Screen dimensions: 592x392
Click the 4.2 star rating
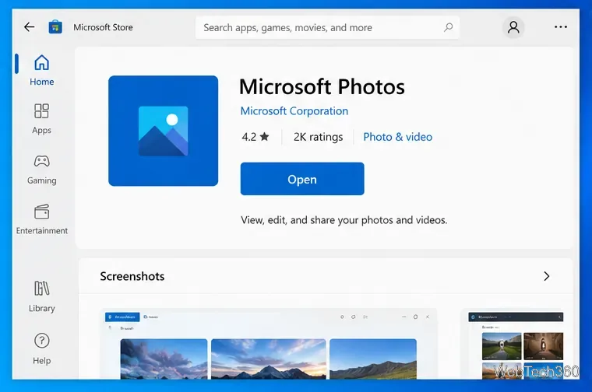255,137
